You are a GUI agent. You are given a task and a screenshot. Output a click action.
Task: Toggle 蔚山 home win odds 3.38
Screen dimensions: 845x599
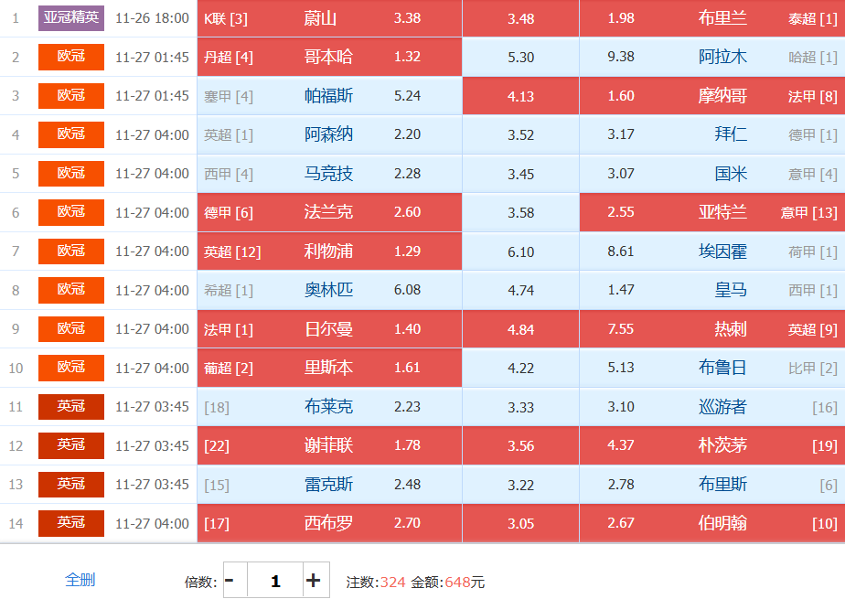pyautogui.click(x=407, y=18)
